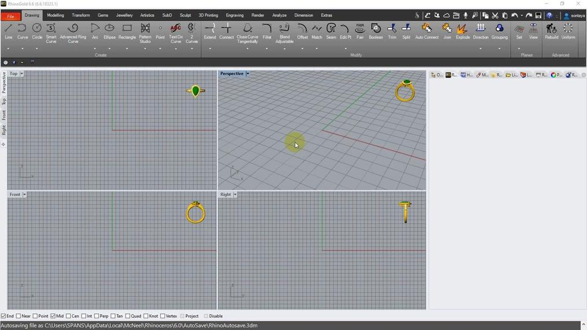Click the Autosaving file status message
The width and height of the screenshot is (587, 330).
(x=129, y=325)
